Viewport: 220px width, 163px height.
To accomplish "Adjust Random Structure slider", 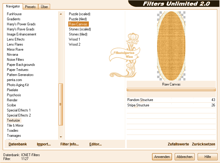I will click(x=171, y=100).
